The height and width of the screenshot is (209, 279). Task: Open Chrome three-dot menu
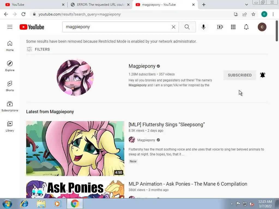click(273, 14)
